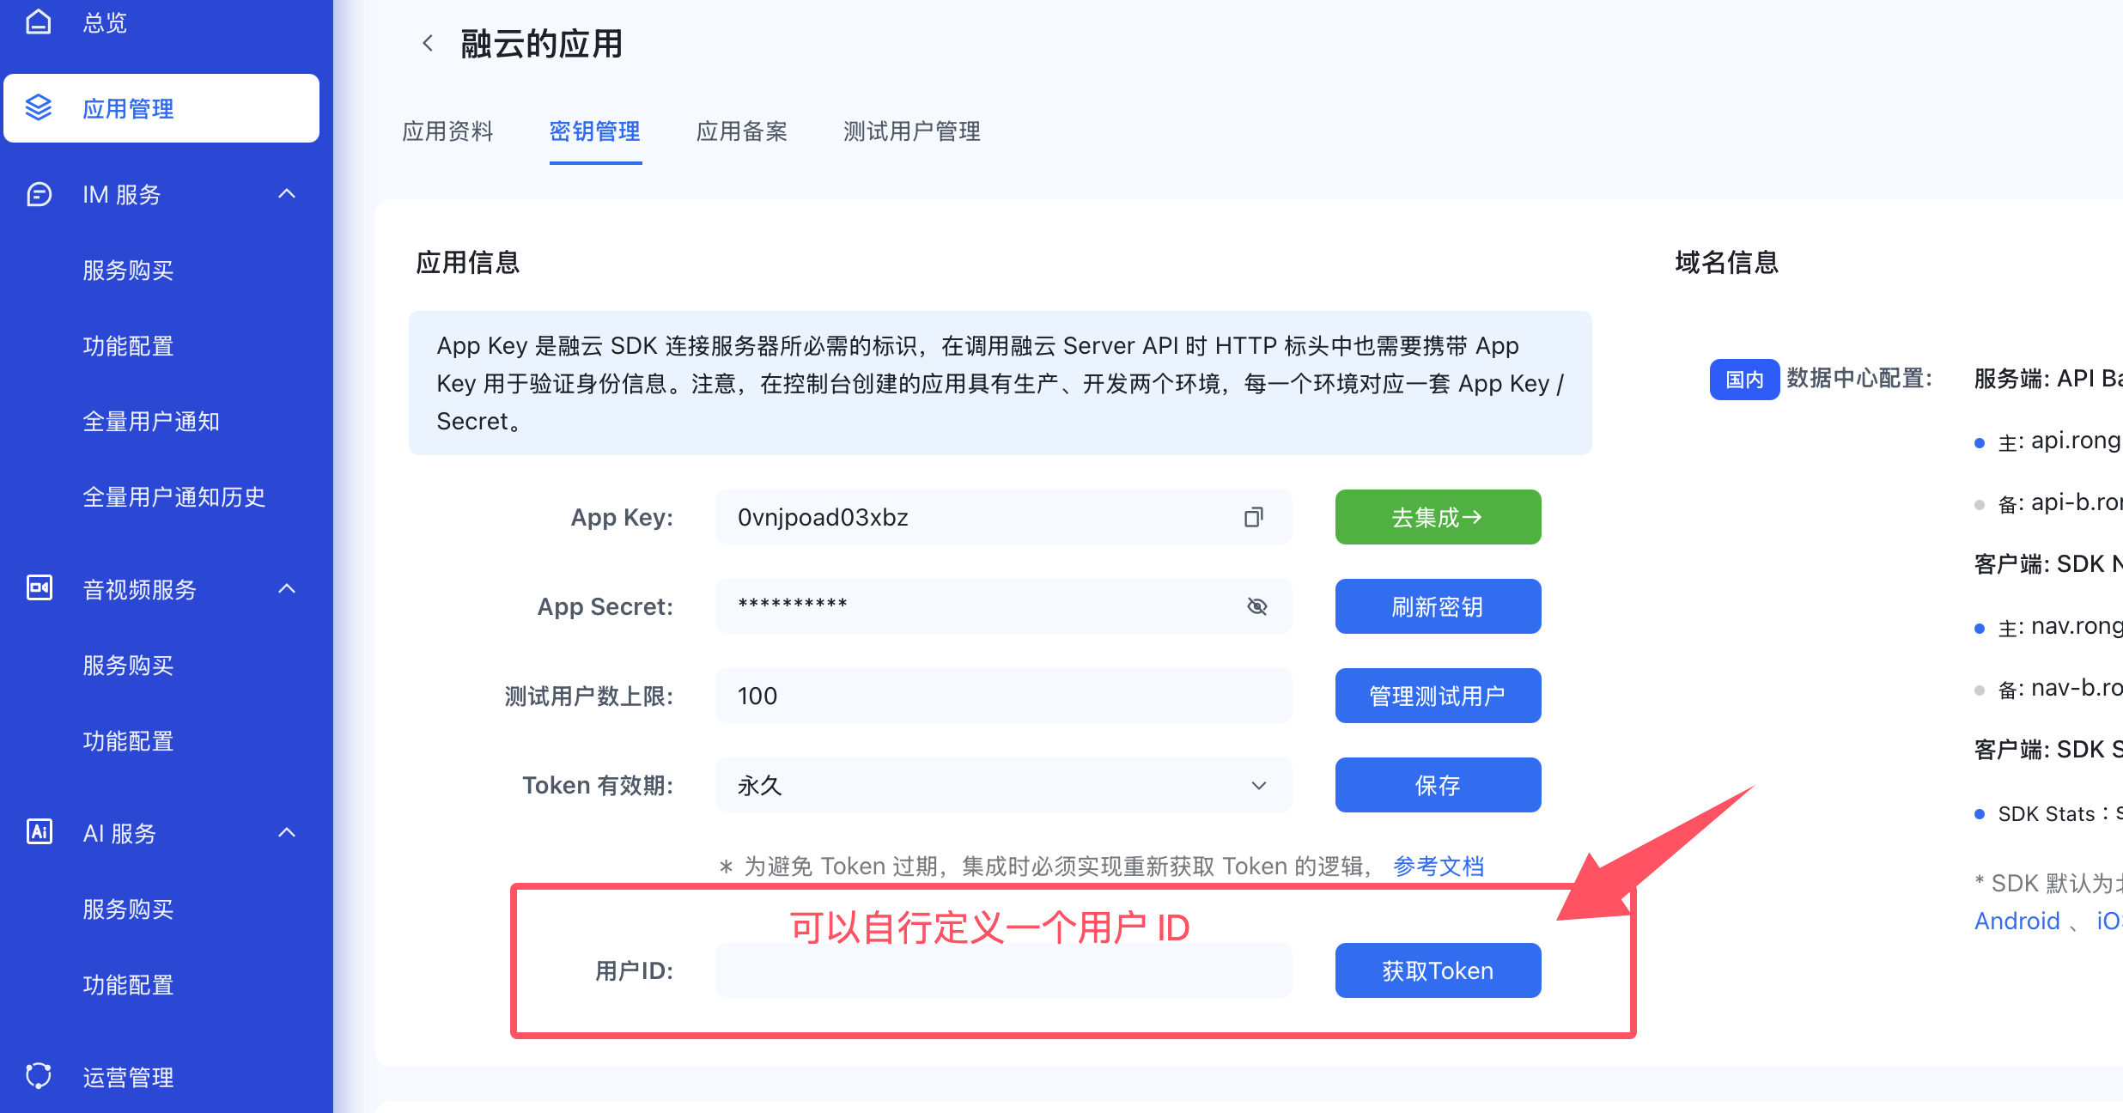Click the IM 服务 chat icon
The width and height of the screenshot is (2123, 1113).
[39, 194]
